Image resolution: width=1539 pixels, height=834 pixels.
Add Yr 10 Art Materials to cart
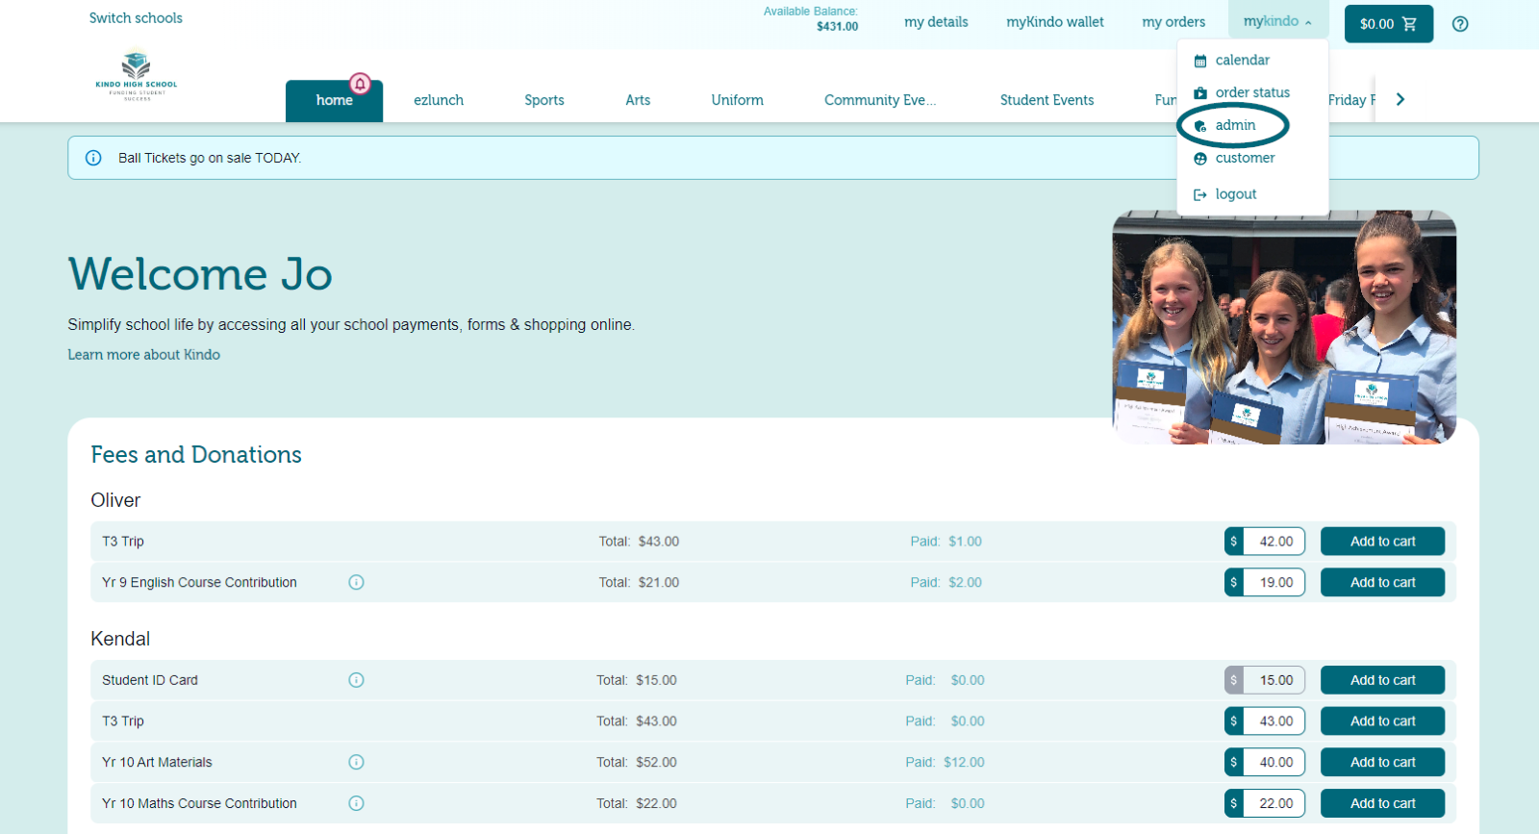(1382, 762)
